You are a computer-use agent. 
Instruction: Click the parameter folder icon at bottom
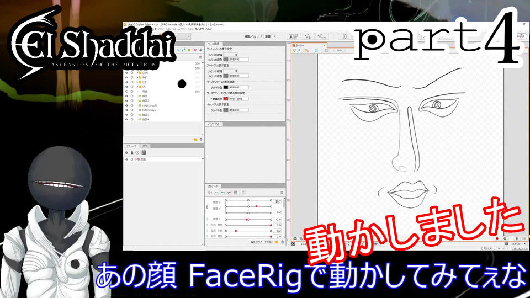coord(276,242)
